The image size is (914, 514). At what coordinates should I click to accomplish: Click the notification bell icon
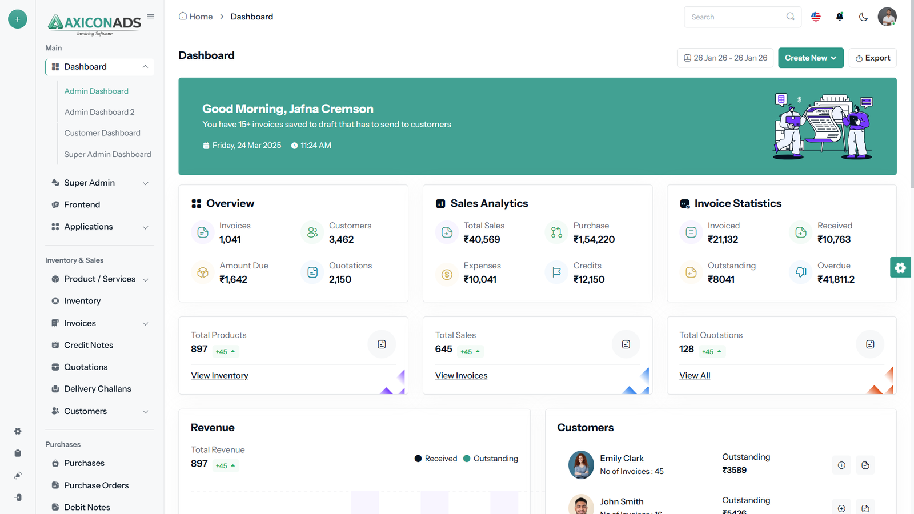[839, 17]
